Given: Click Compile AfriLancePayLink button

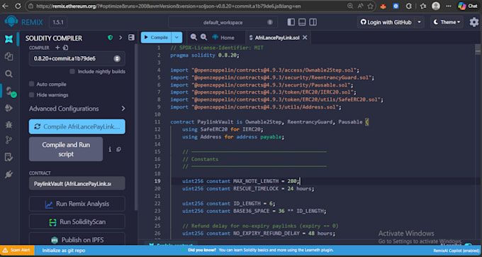Looking at the screenshot, I should tap(77, 126).
